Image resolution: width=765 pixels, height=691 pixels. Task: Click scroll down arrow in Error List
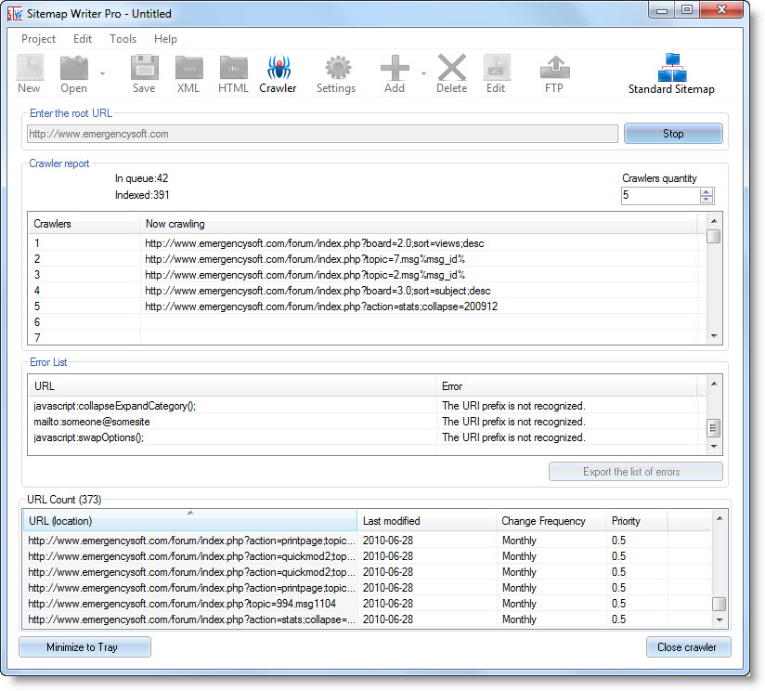click(x=714, y=447)
